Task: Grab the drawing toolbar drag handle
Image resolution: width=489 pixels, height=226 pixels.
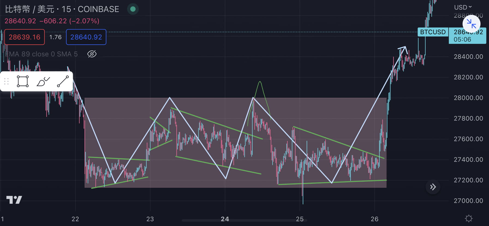Action: (x=7, y=81)
